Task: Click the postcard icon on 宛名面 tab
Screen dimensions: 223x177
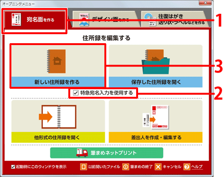Action: click(16, 19)
